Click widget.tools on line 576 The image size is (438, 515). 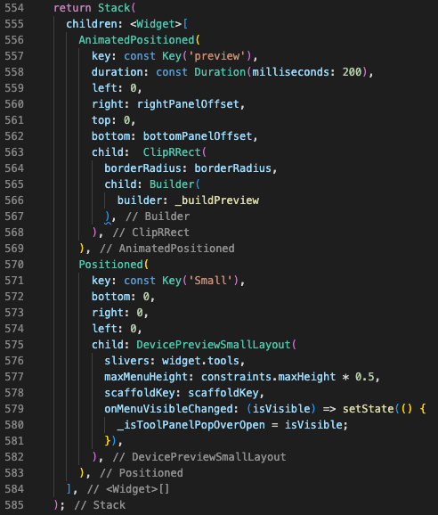200,361
